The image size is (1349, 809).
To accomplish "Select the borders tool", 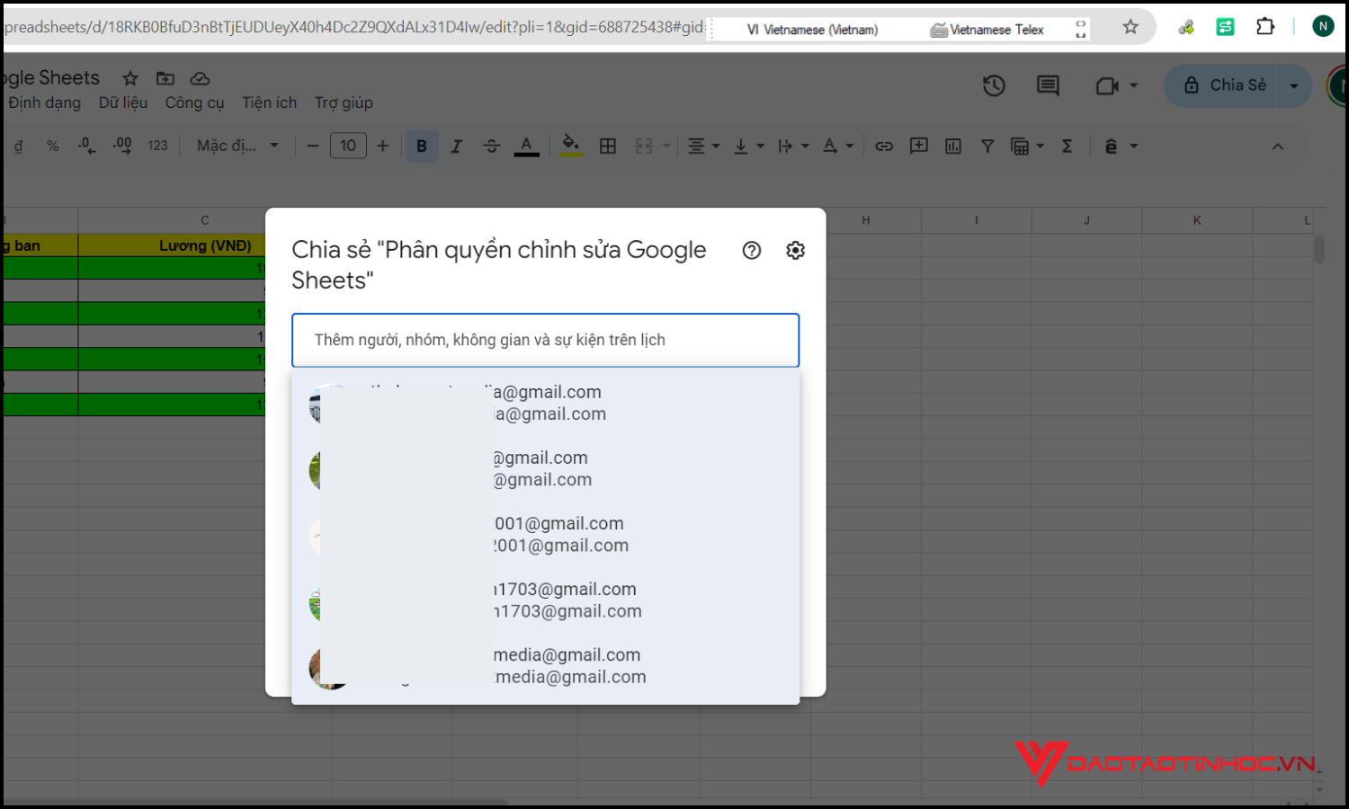I will pyautogui.click(x=608, y=145).
